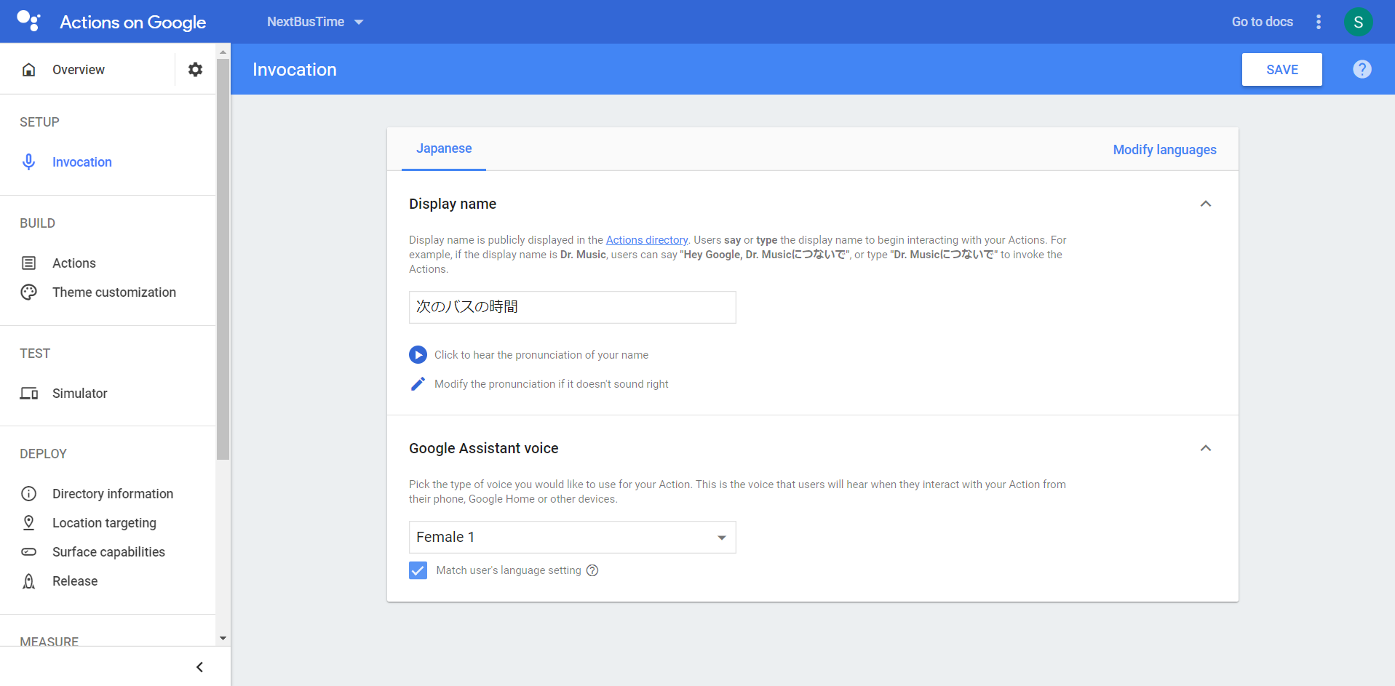This screenshot has height=686, width=1395.
Task: Click the display name input field
Action: pyautogui.click(x=573, y=307)
